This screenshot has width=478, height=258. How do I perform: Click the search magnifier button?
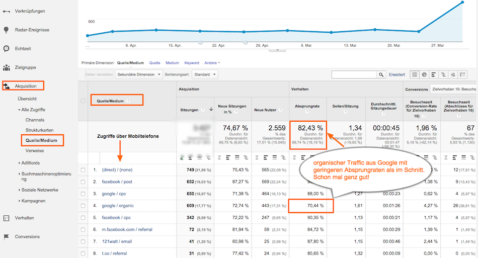click(x=381, y=74)
